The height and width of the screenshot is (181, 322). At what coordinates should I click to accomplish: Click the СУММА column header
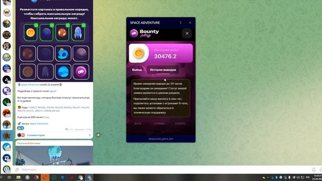(x=160, y=124)
